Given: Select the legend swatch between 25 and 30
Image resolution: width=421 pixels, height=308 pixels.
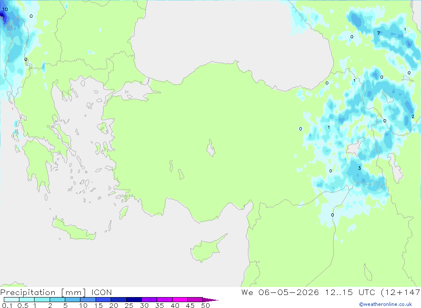Looking at the screenshot, I should tap(134, 300).
